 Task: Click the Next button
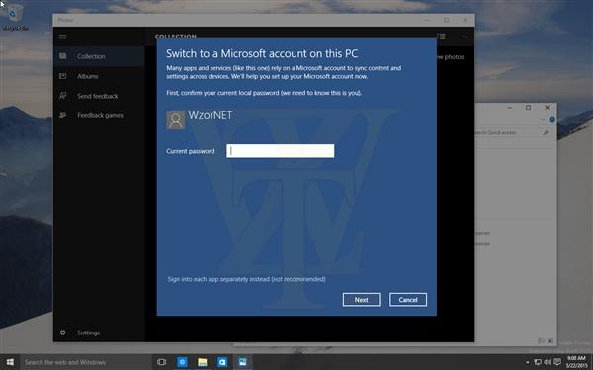(x=361, y=300)
